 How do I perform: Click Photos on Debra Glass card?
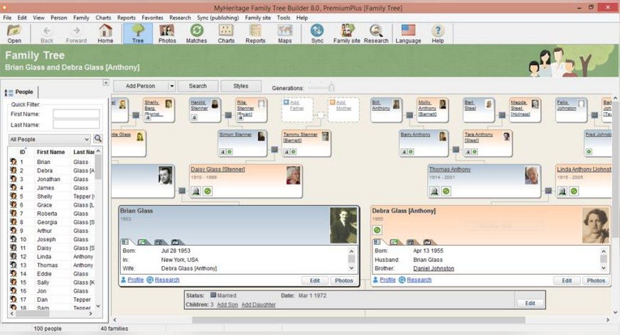point(596,281)
